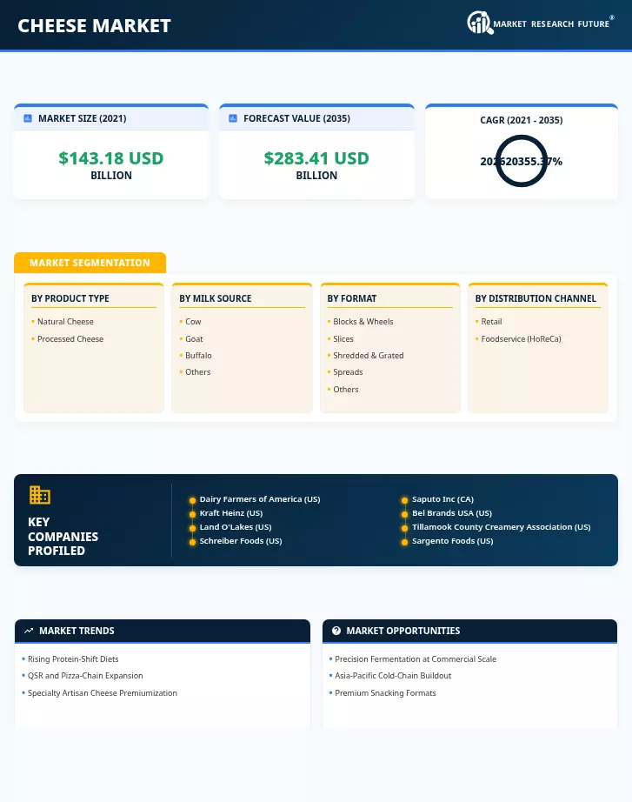This screenshot has height=802, width=632.
Task: Select Natural Cheese in product types
Action: coord(65,322)
